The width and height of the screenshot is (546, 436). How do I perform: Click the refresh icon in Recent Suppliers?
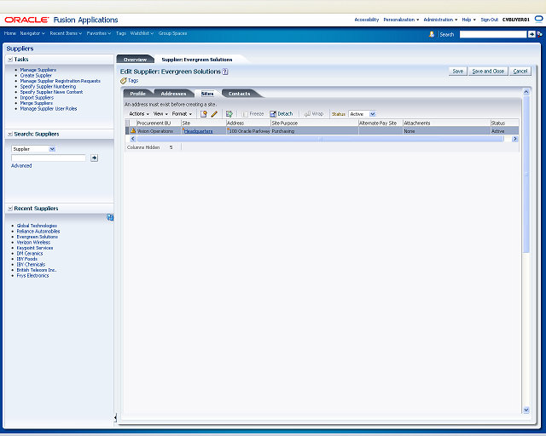(x=110, y=217)
